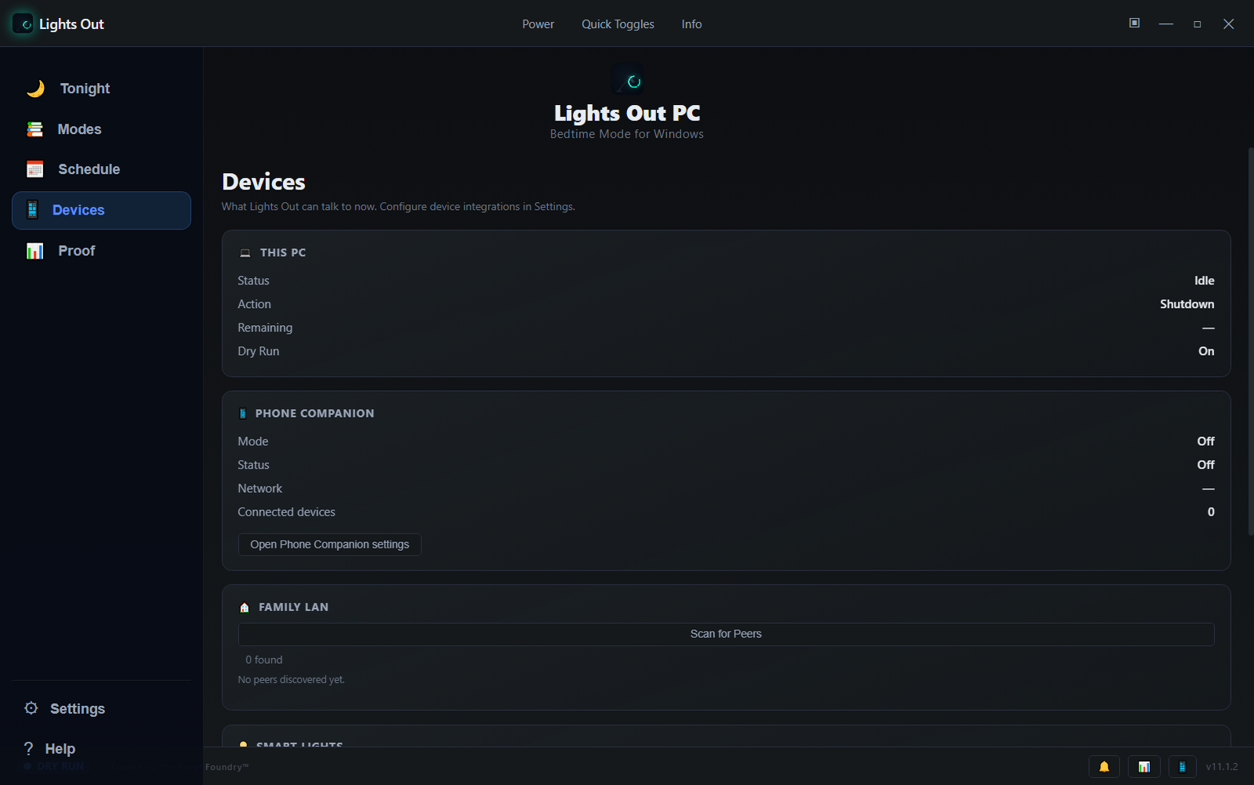Close the Lights Out window

1229,24
